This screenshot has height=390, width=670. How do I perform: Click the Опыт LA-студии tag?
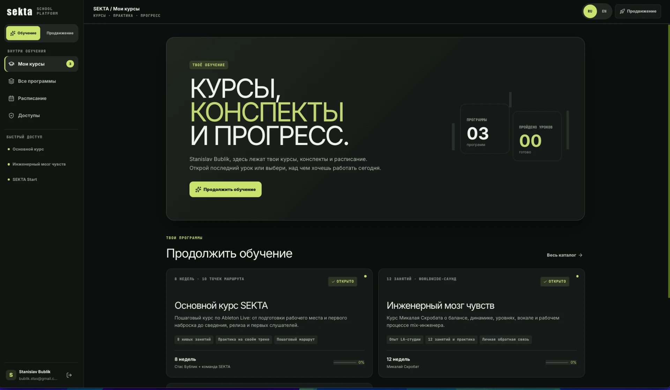click(x=405, y=339)
